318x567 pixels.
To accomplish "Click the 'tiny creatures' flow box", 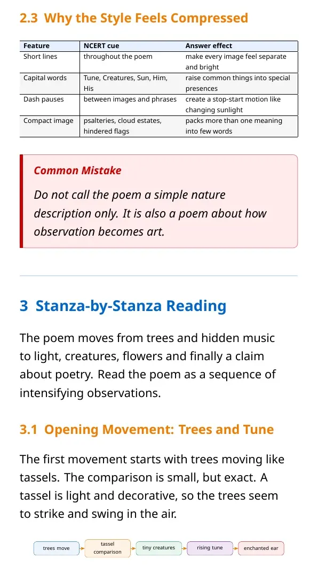I will (159, 548).
